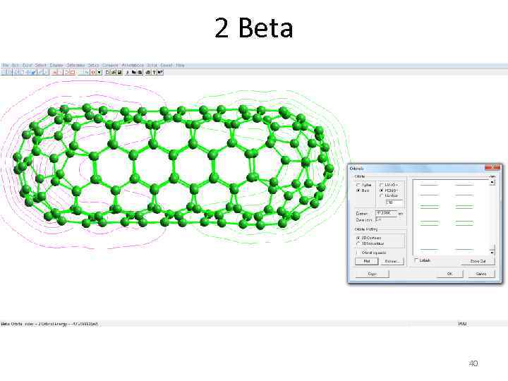
Task: Click the Save toolbar icon
Action: [119, 72]
